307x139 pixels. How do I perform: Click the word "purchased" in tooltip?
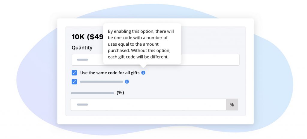pyautogui.click(x=118, y=50)
